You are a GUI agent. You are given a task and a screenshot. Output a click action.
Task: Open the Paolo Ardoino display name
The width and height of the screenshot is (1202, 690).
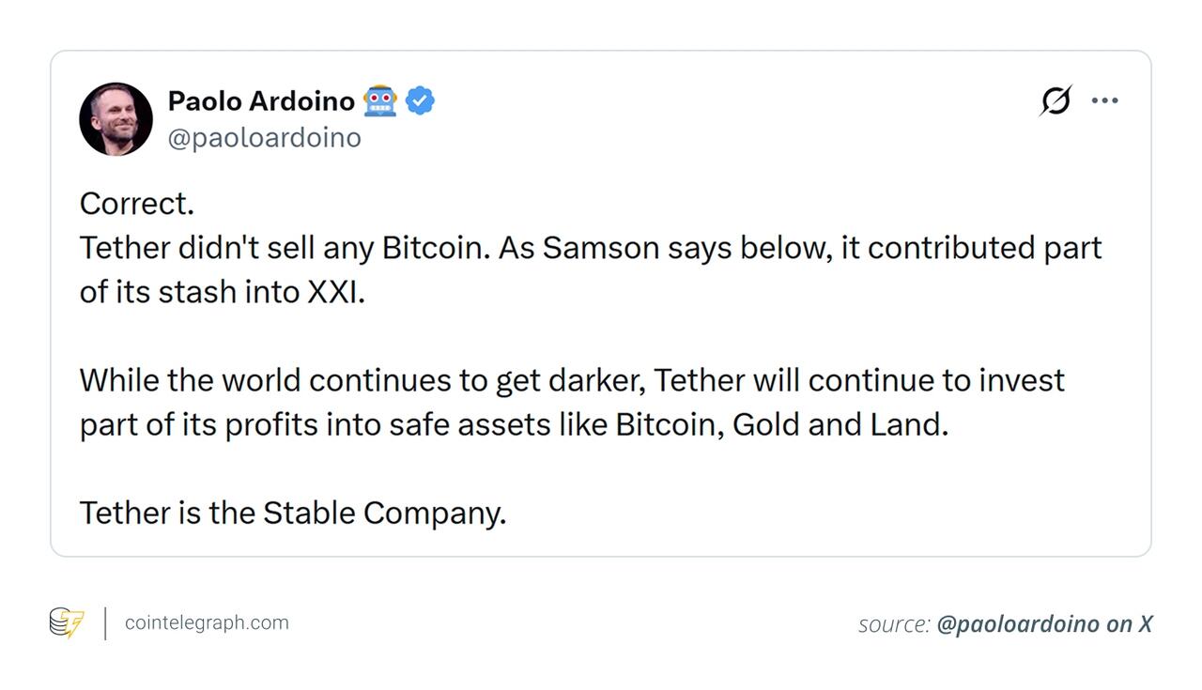click(x=261, y=100)
